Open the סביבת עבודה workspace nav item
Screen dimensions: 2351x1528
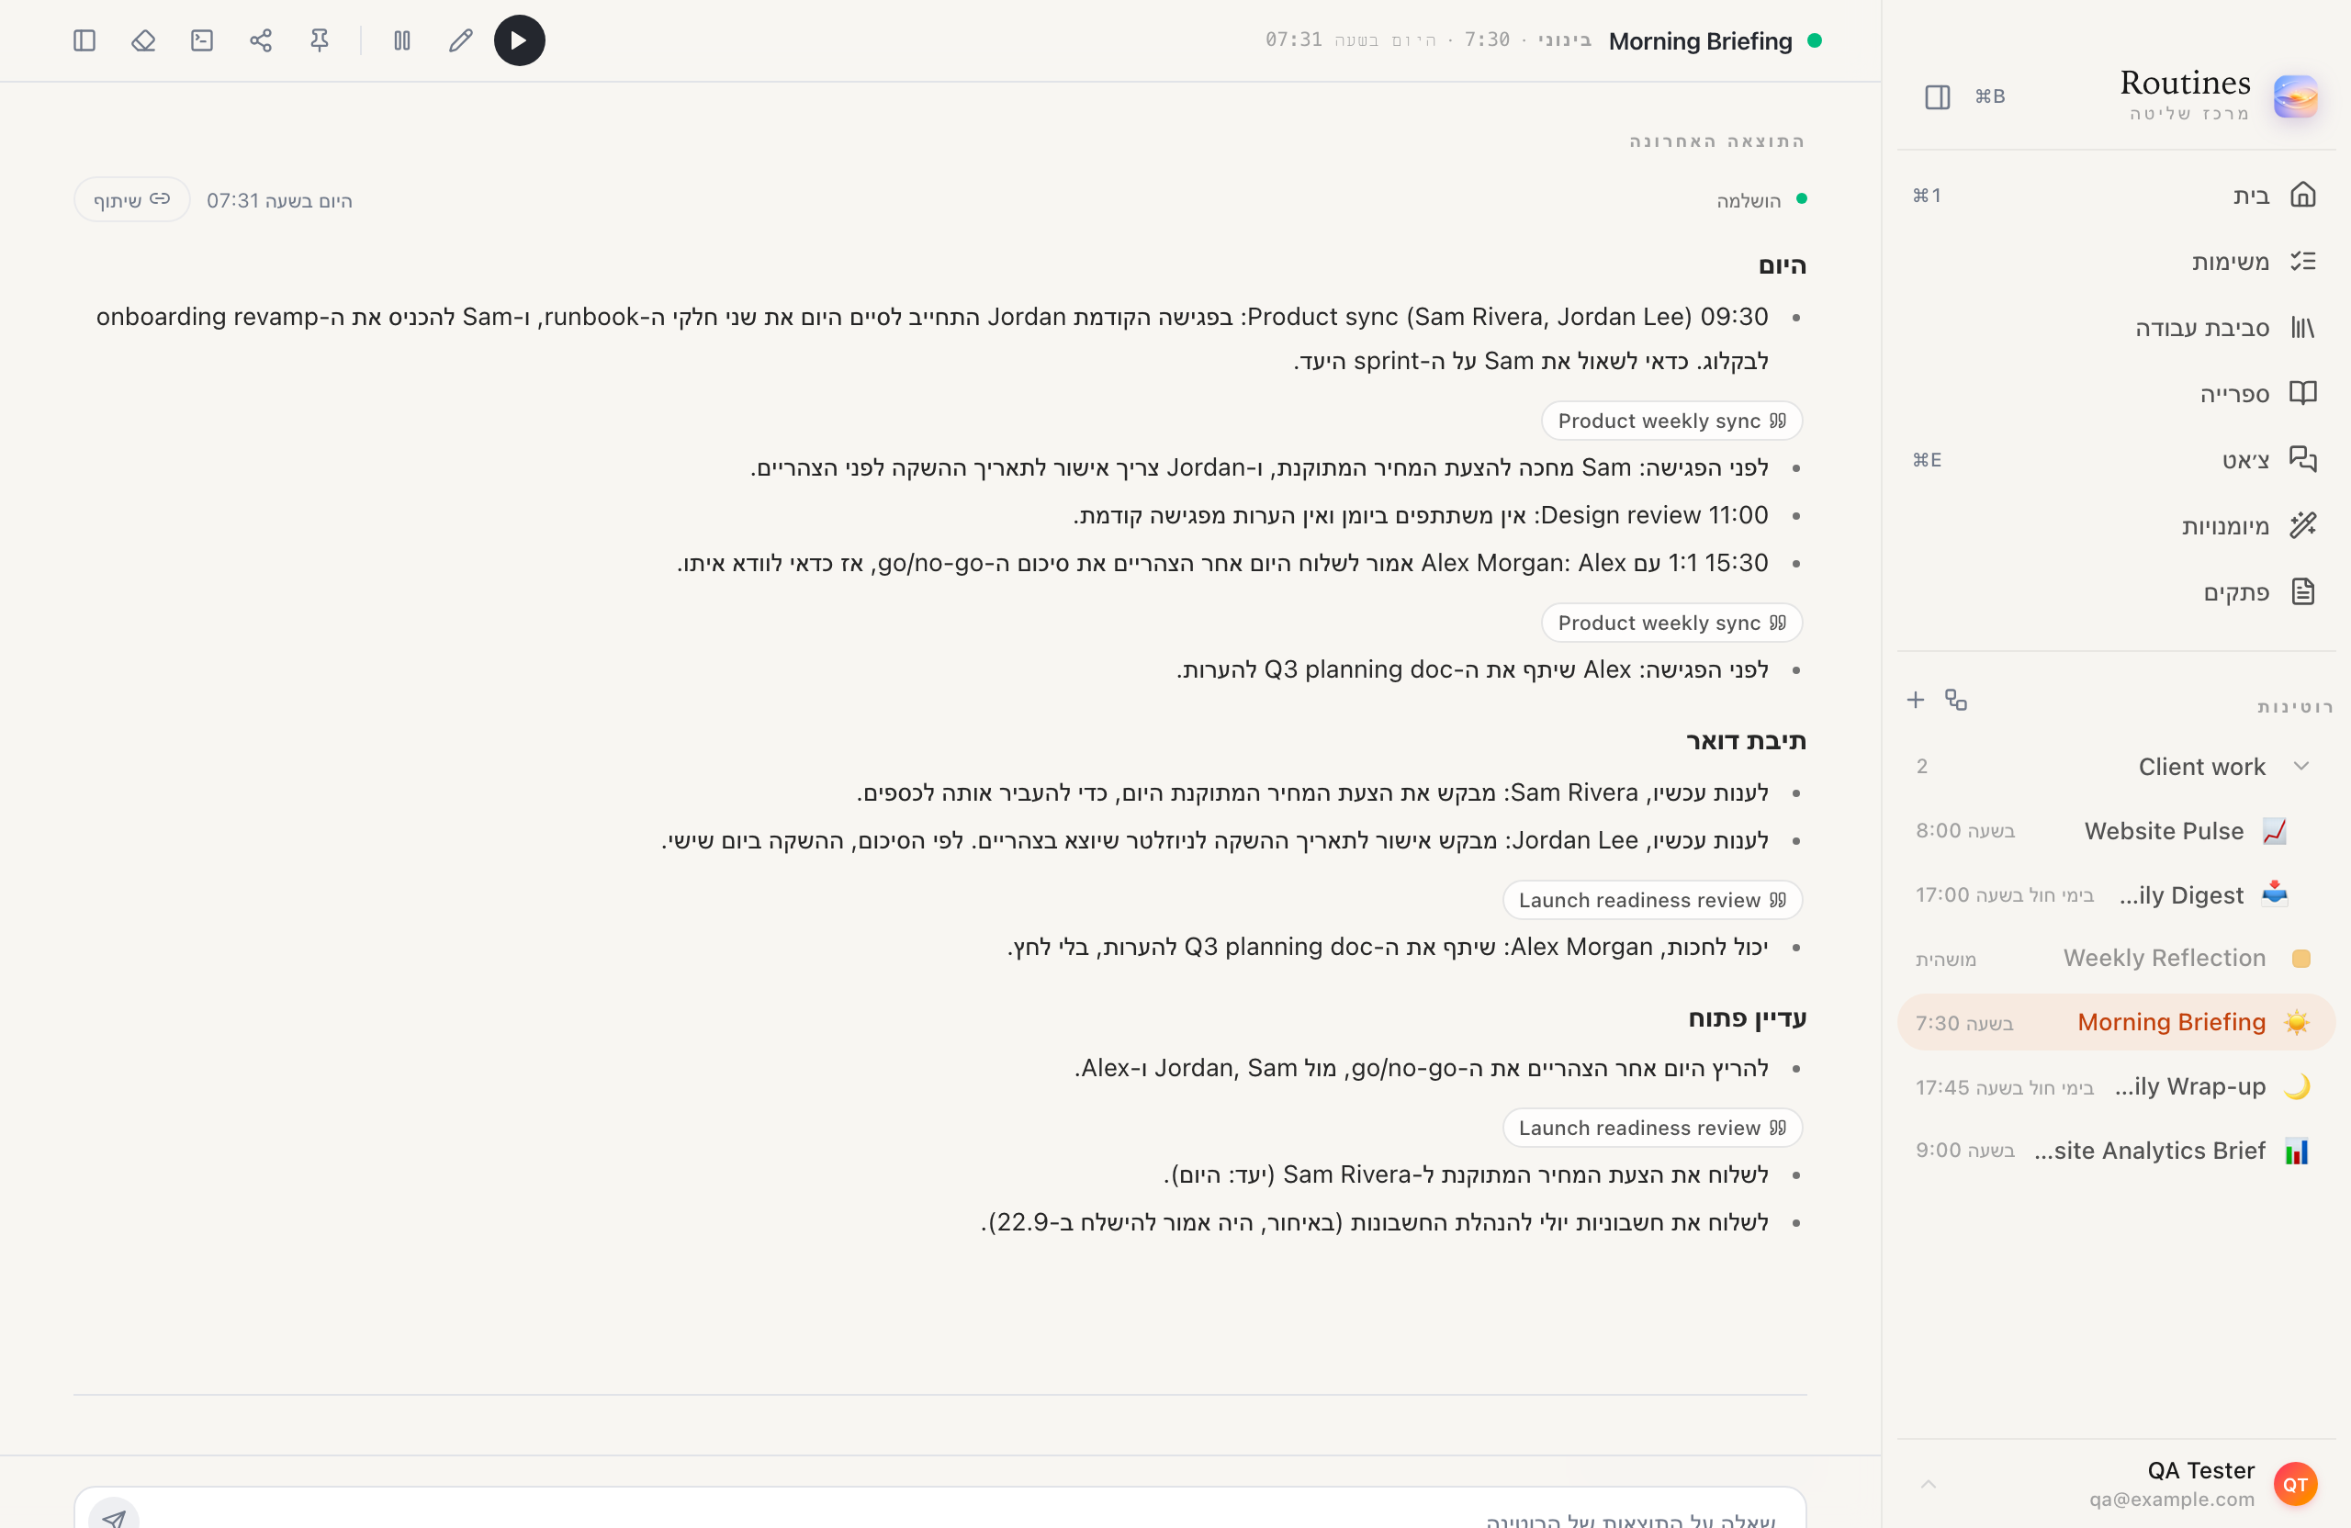pos(2116,327)
